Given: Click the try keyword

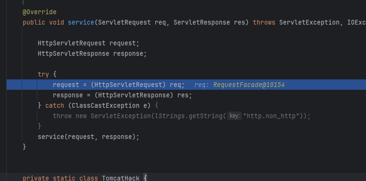Looking at the screenshot, I should 43,74.
